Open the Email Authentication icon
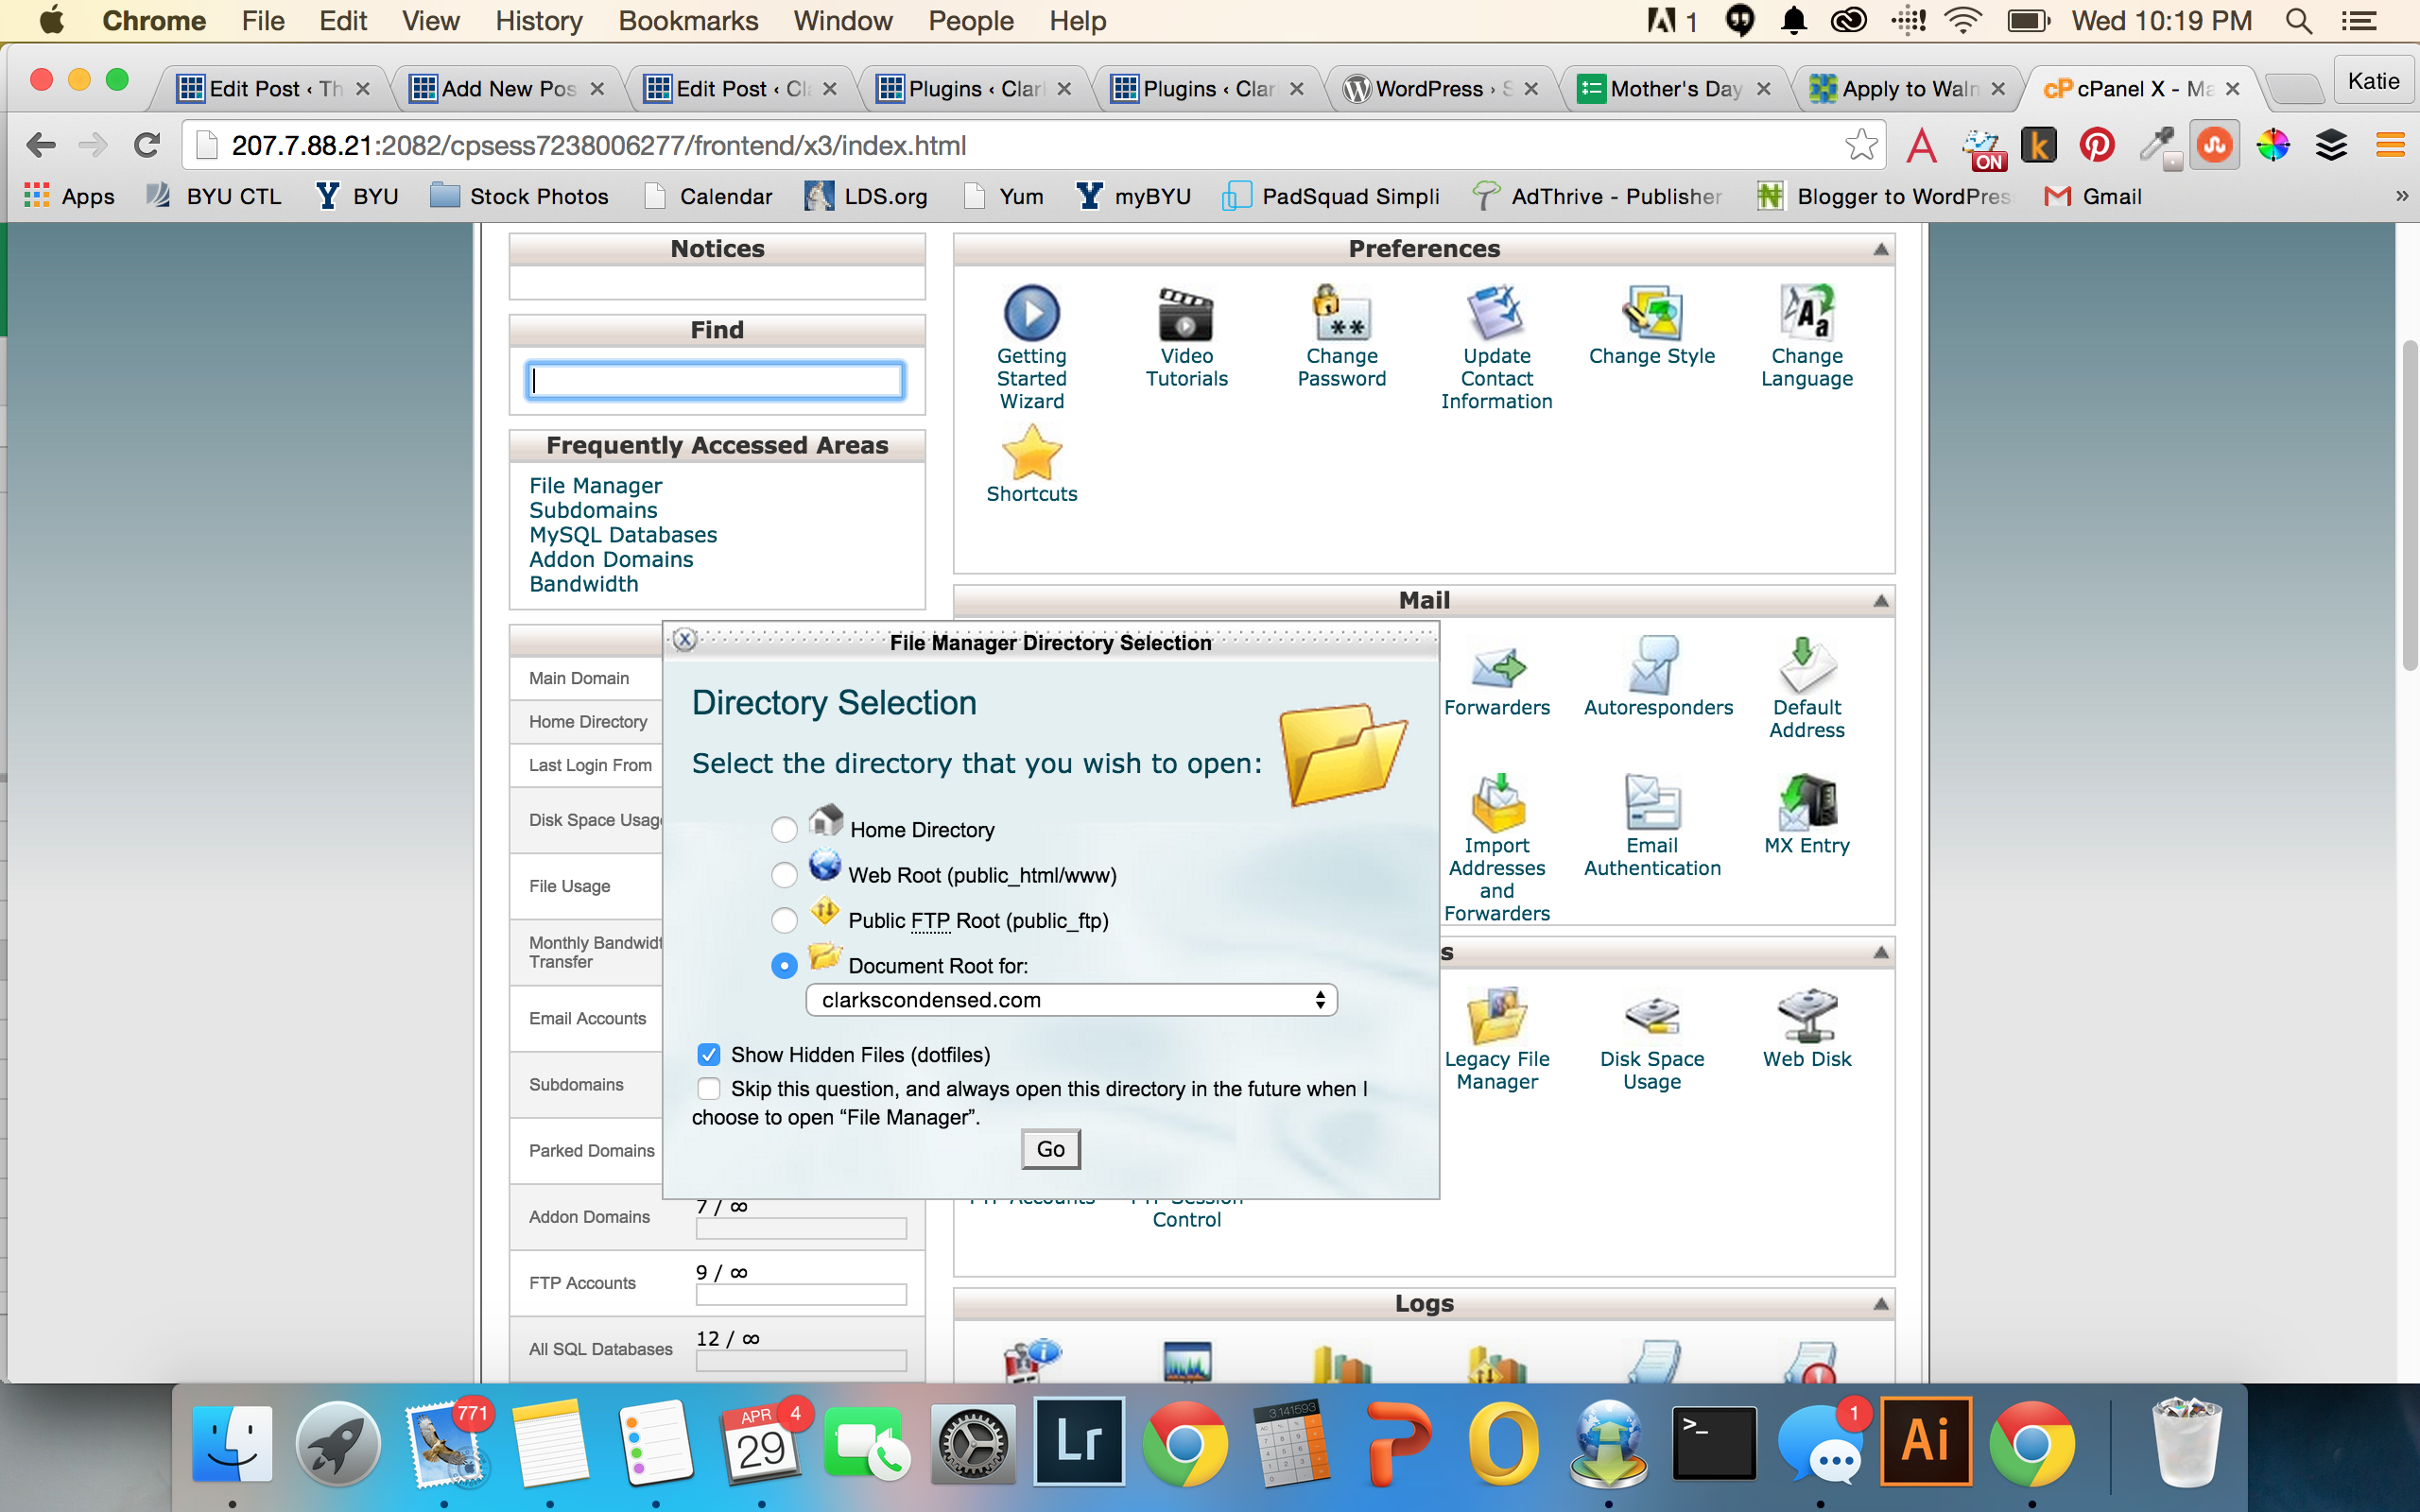 pos(1652,803)
